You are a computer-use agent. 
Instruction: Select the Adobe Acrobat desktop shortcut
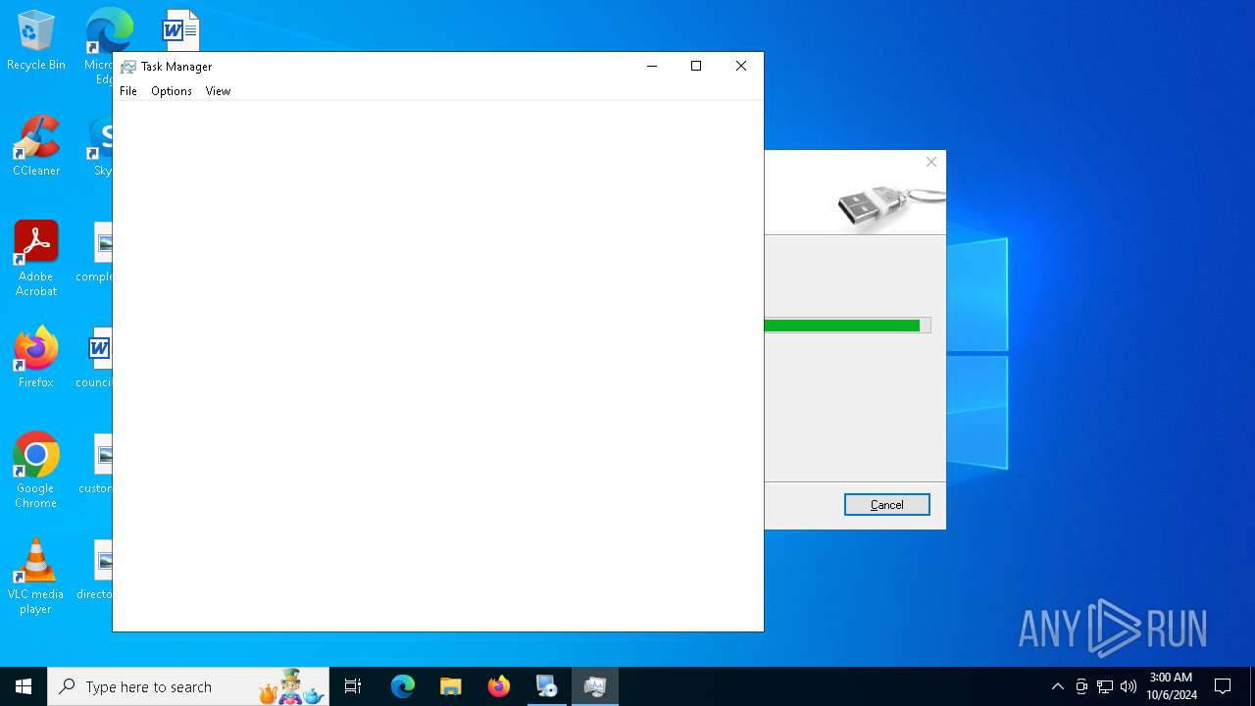tap(36, 259)
